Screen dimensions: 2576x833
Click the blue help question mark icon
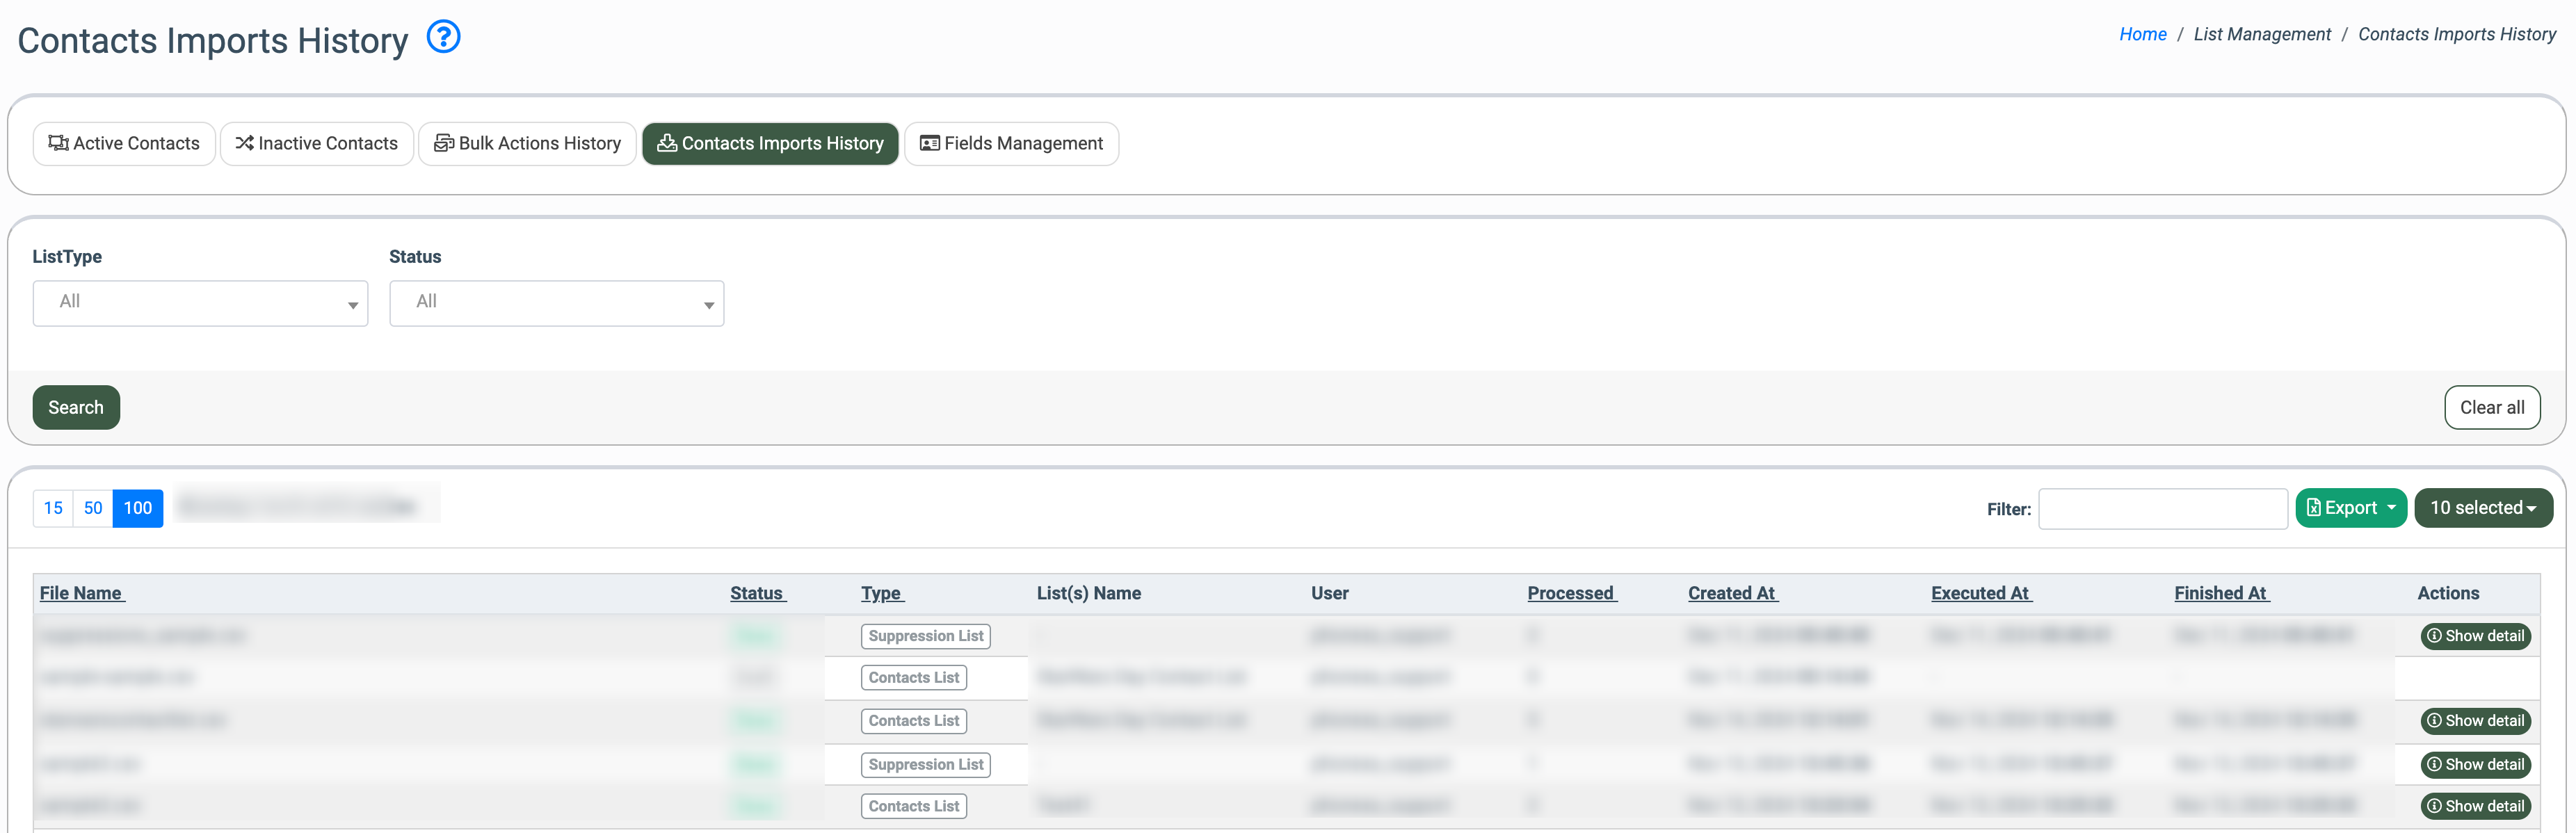pos(443,38)
